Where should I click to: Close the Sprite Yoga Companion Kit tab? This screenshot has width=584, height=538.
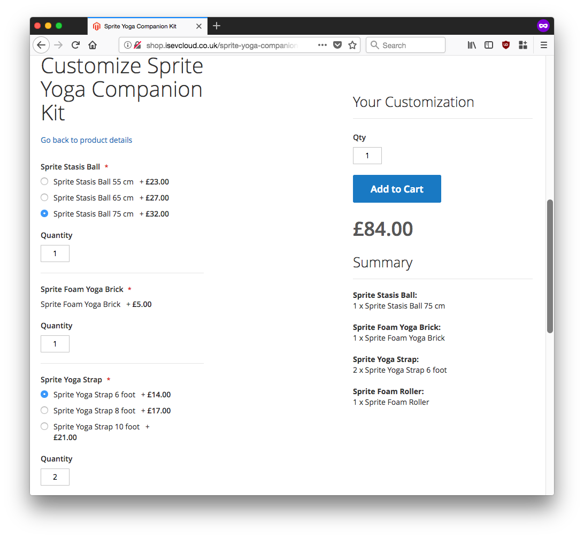click(199, 26)
